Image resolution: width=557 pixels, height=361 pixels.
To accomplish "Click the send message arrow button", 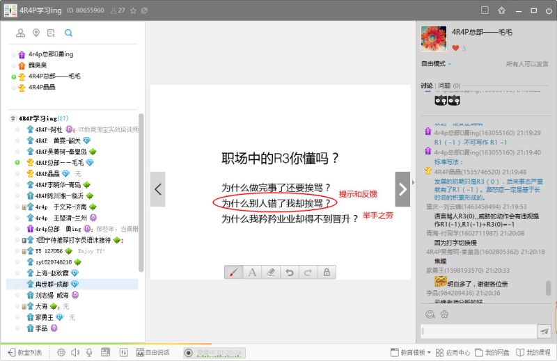I will tap(544, 331).
